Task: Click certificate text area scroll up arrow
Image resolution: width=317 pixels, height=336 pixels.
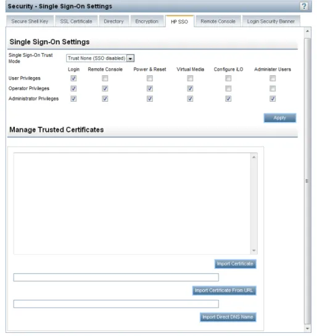Action: coord(254,157)
